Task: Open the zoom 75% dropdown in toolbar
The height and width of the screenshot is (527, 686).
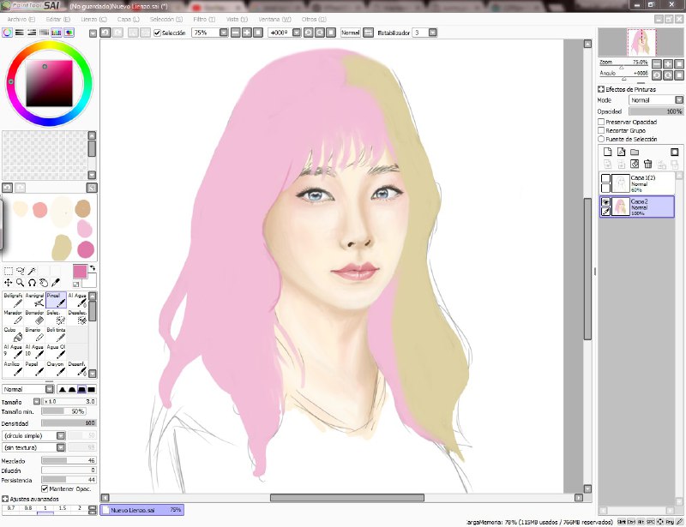Action: coord(224,33)
